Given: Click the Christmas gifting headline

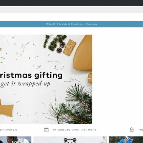Looking at the screenshot, I should pyautogui.click(x=31, y=75).
